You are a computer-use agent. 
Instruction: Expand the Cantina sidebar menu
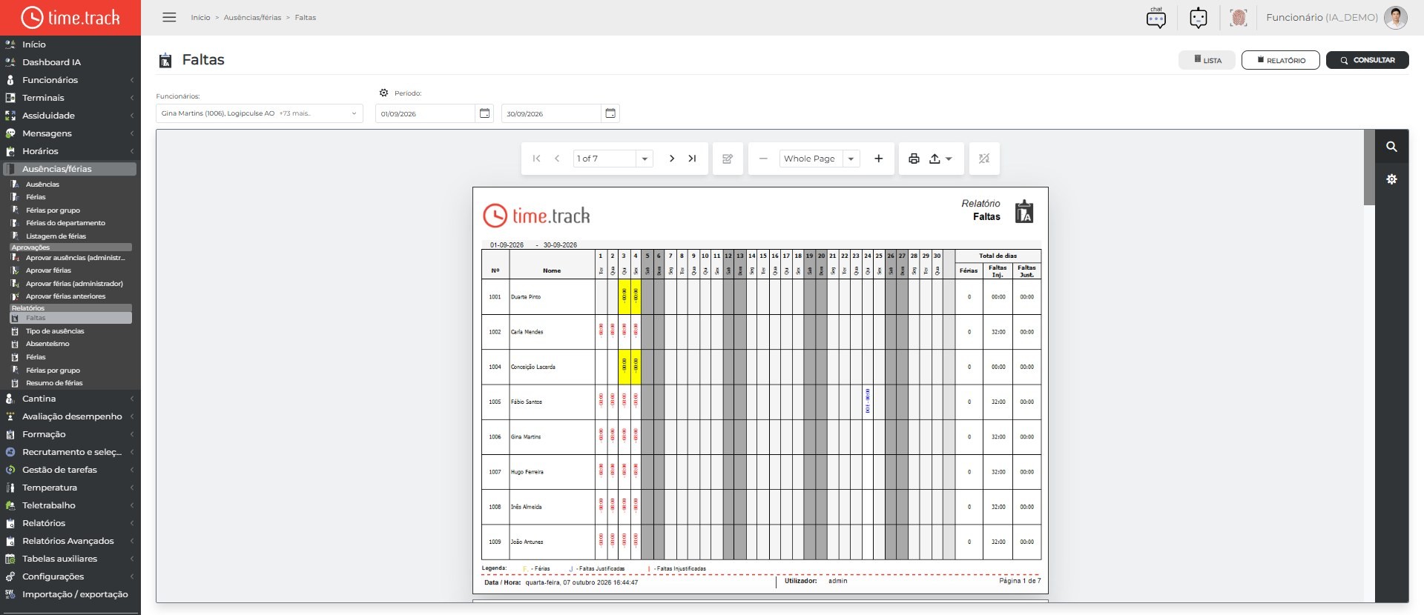tap(70, 399)
